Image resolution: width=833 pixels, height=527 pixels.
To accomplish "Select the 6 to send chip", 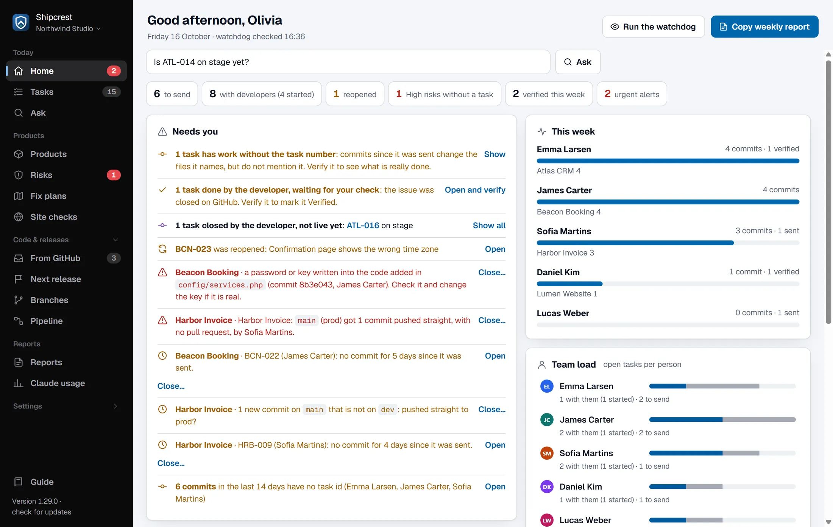I will tap(172, 94).
